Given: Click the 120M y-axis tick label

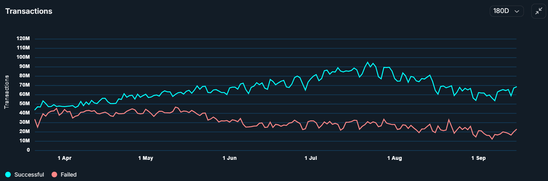Looking at the screenshot, I should pos(23,39).
